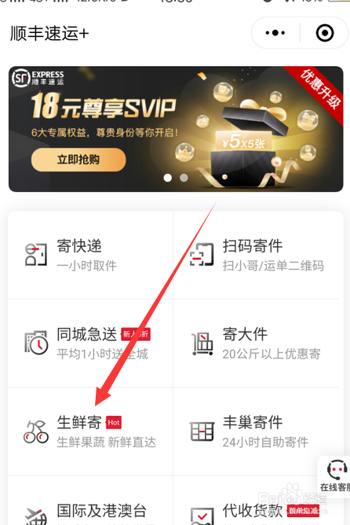
Task: Tap the SF Express logo
Action: (38, 78)
